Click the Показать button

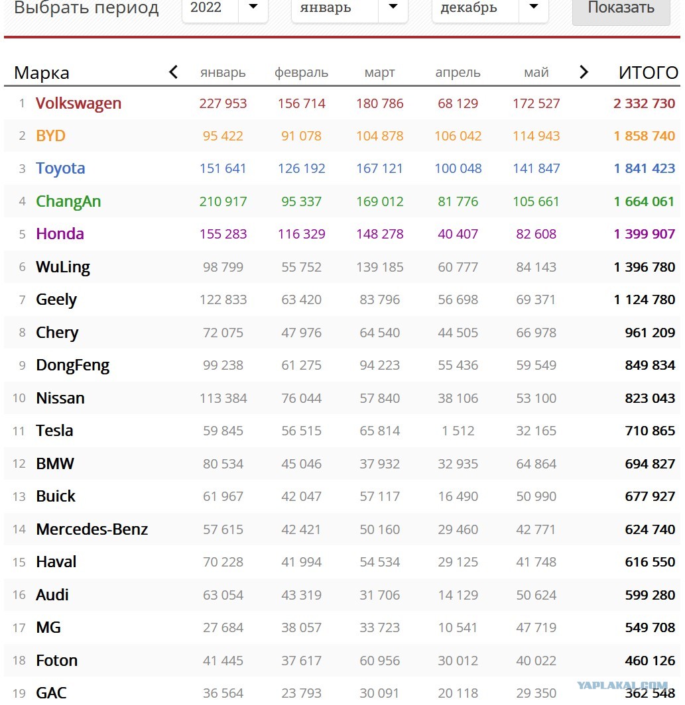[x=621, y=9]
